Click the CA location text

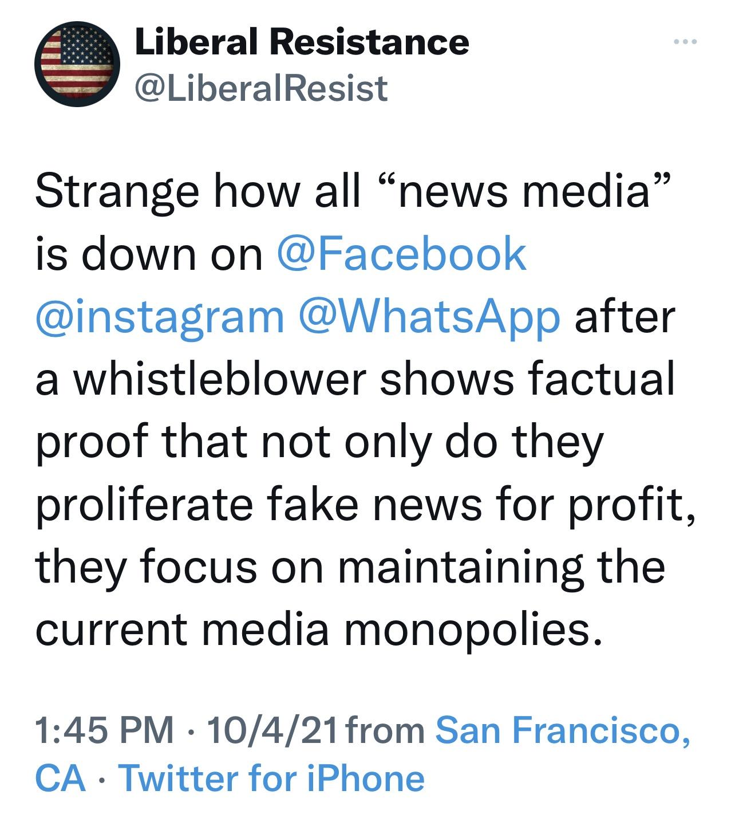(60, 778)
